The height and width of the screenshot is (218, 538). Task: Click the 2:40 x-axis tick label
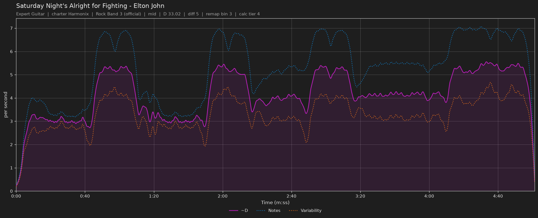(x=291, y=196)
